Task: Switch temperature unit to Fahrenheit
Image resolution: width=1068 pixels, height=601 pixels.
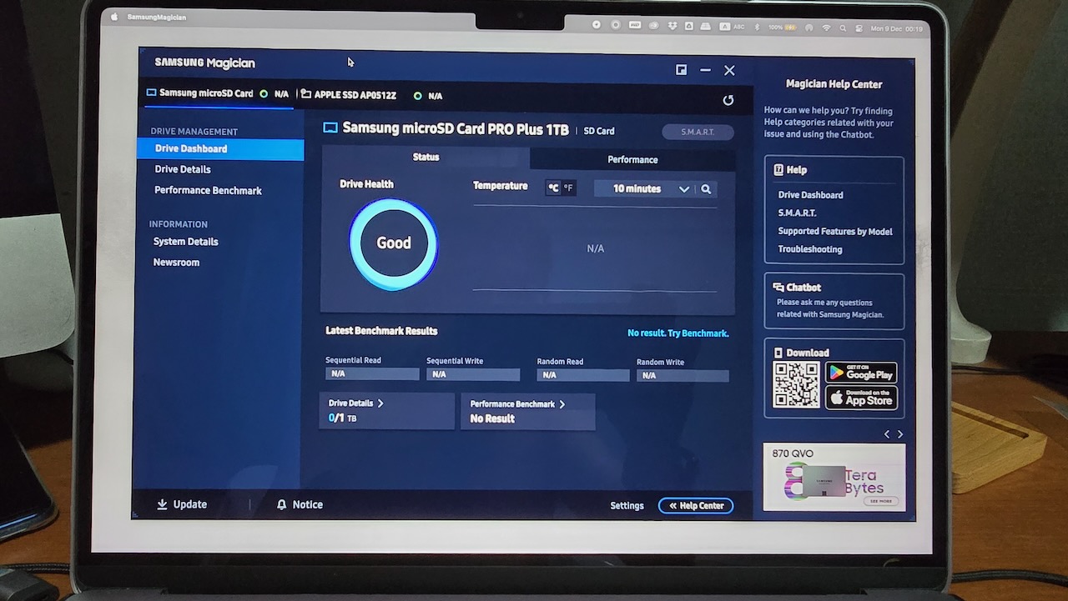Action: click(568, 188)
